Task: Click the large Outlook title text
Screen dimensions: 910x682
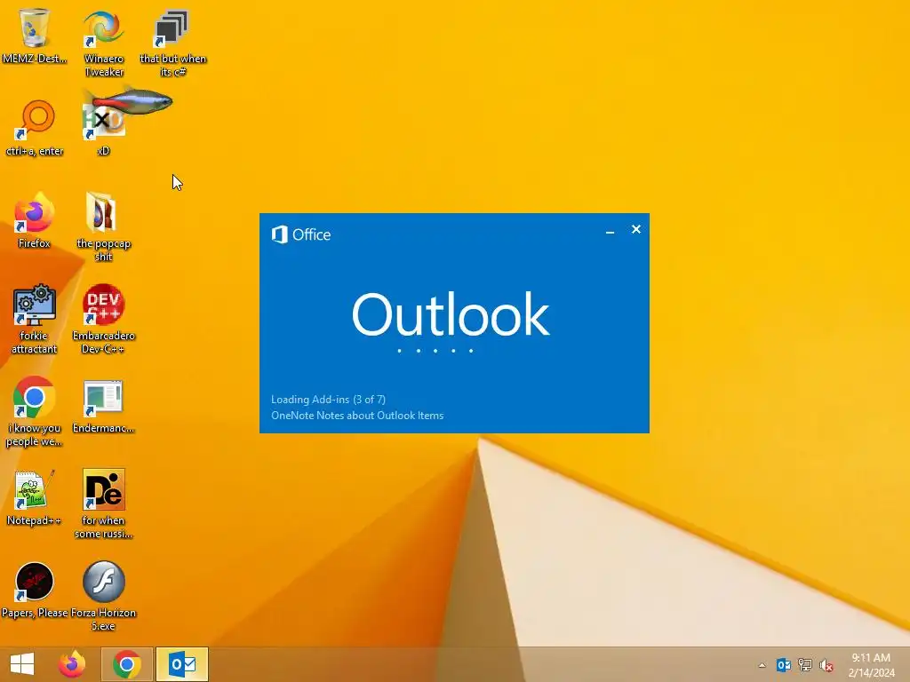Action: click(451, 313)
